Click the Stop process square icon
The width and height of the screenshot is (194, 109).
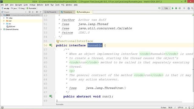pos(184,8)
